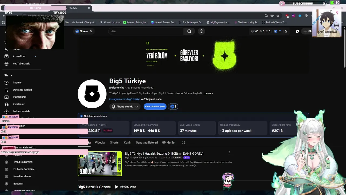The height and width of the screenshot is (195, 346).
Task: Open the pink square browser extension icon
Action: [294, 16]
